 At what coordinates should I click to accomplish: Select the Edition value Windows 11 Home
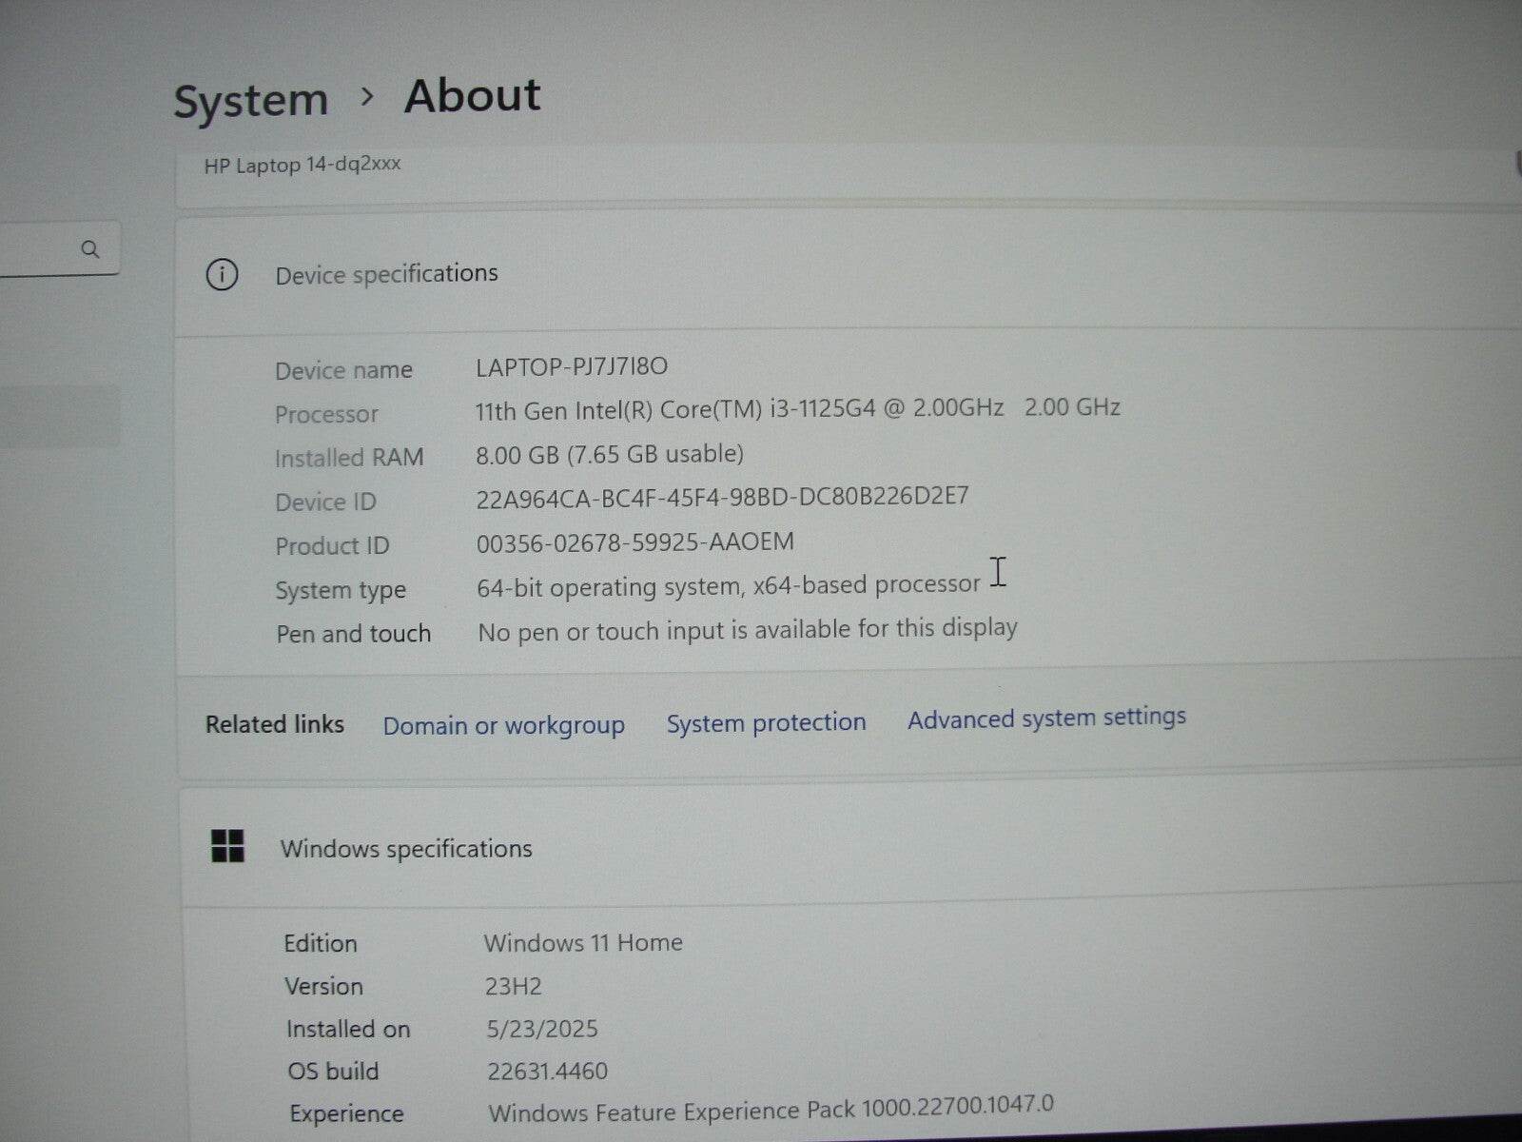(583, 942)
